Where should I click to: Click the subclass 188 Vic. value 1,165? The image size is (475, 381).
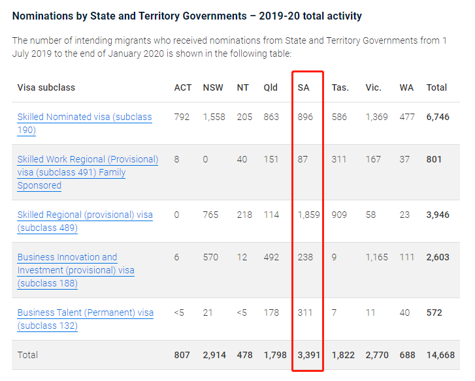[x=376, y=257]
